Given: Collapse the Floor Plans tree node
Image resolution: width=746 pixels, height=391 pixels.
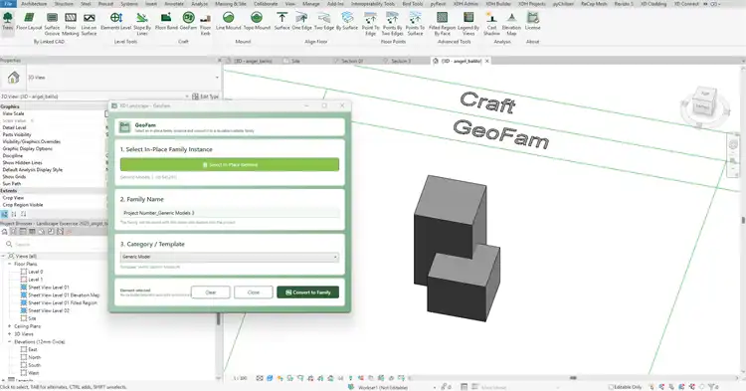Looking at the screenshot, I should (10, 264).
